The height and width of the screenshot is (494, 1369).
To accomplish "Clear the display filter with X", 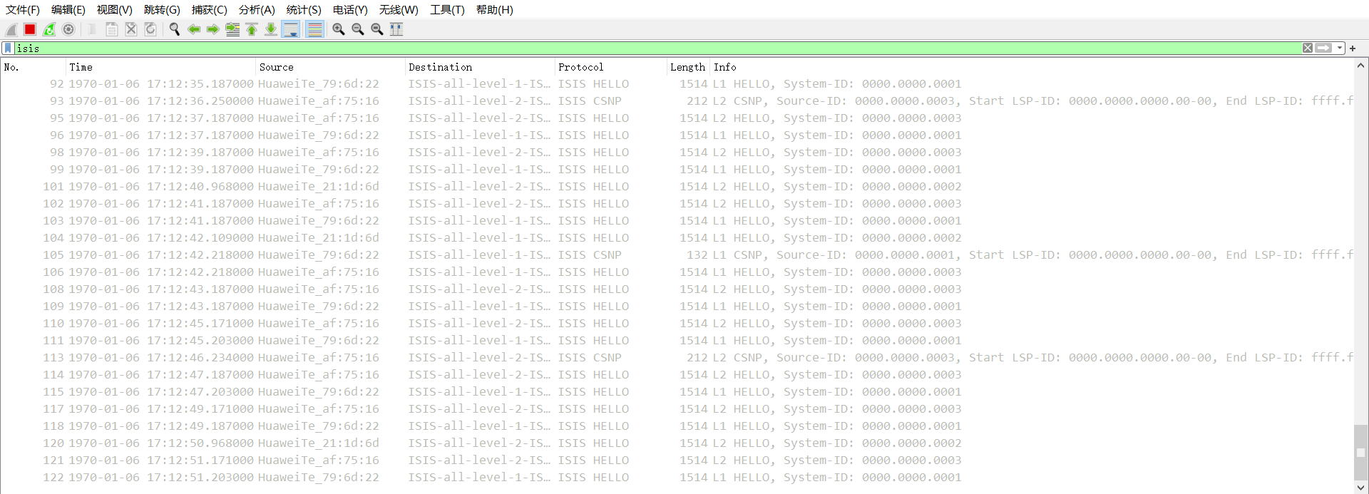I will point(1308,48).
